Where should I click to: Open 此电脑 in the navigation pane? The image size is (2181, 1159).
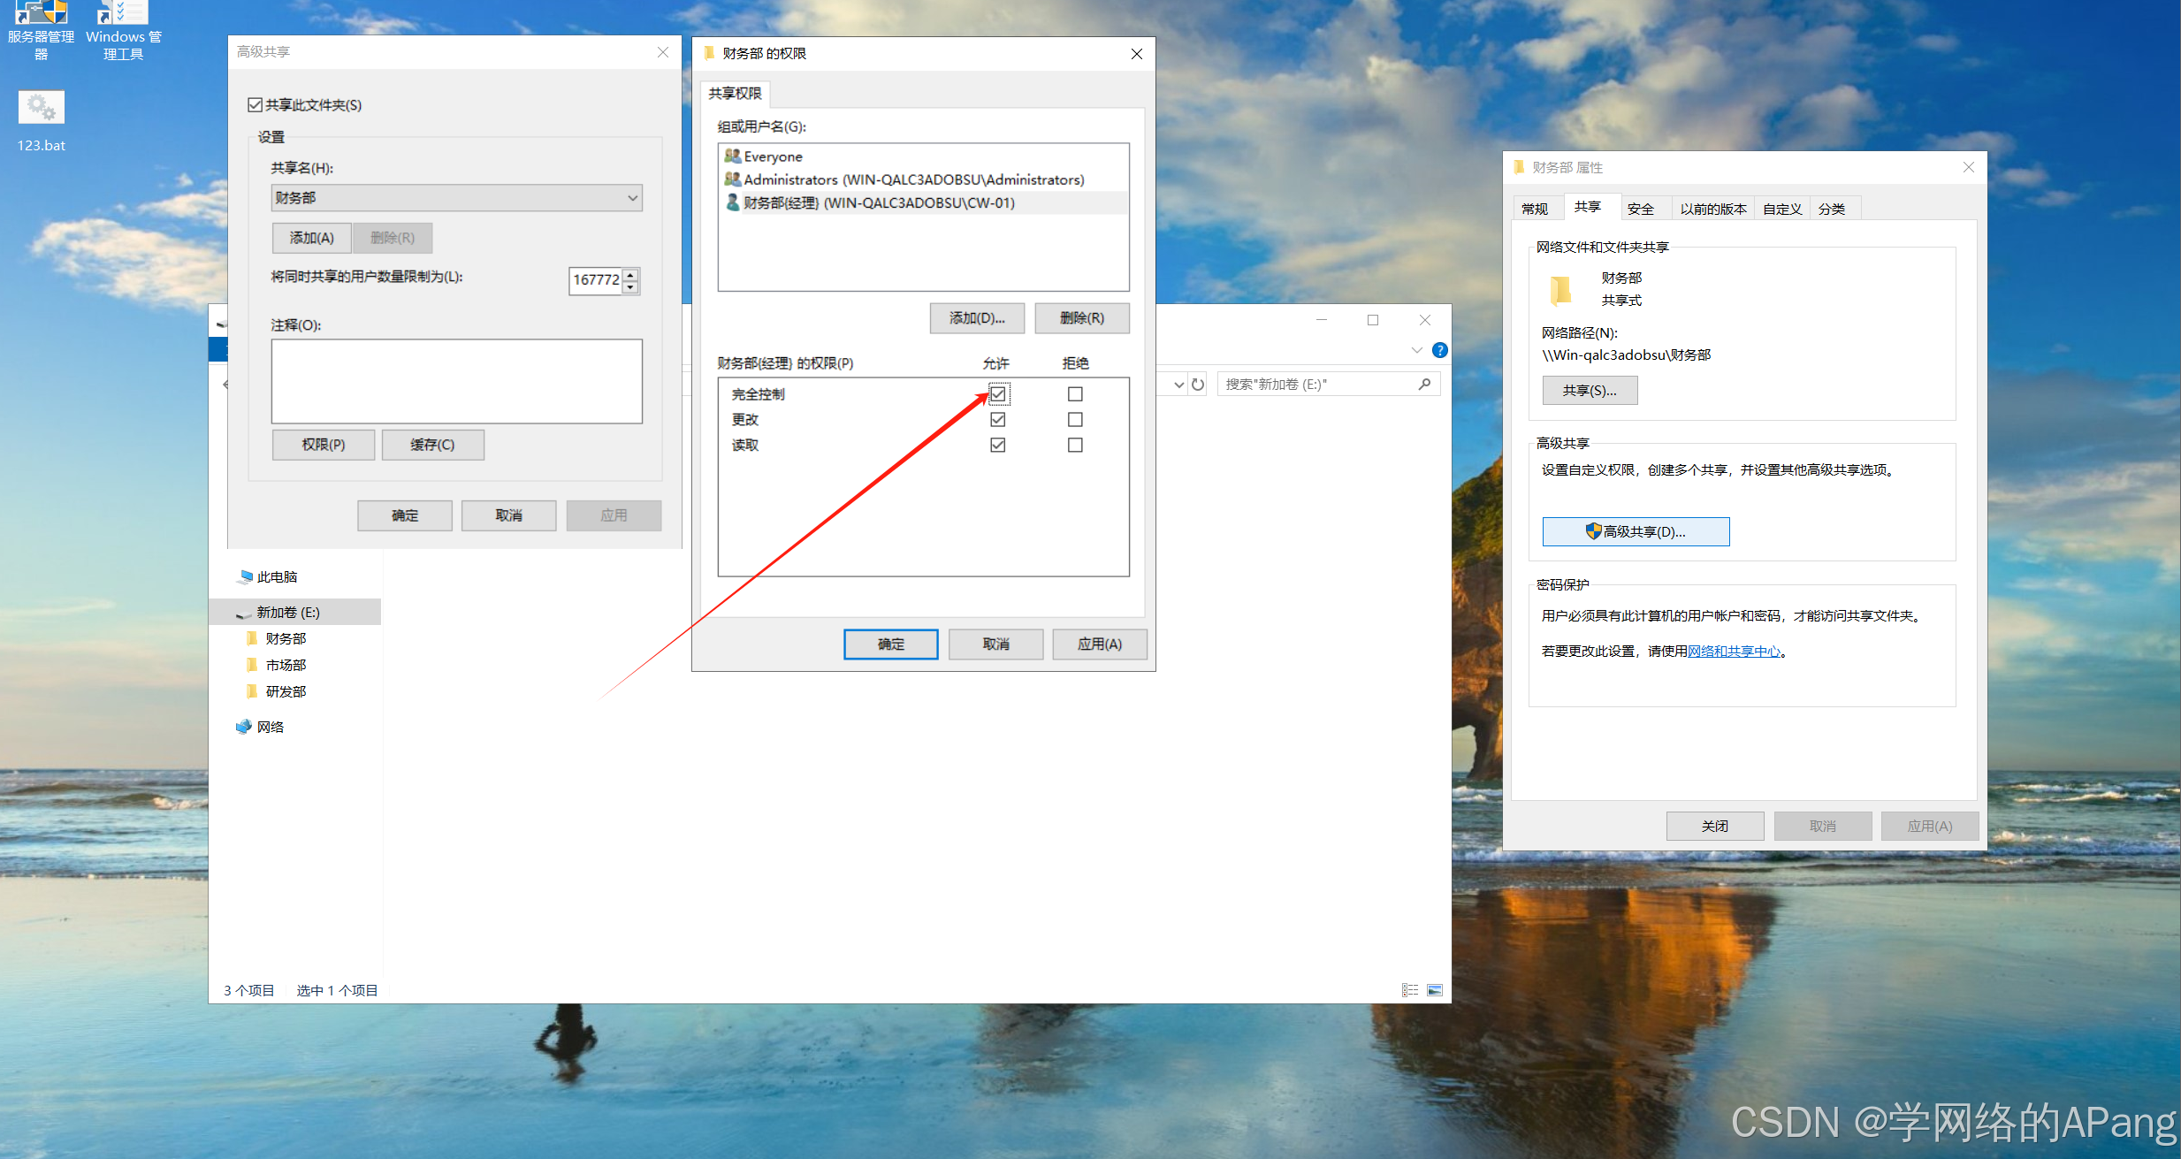tap(276, 576)
